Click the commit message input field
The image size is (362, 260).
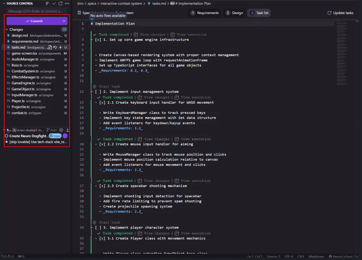(x=37, y=11)
